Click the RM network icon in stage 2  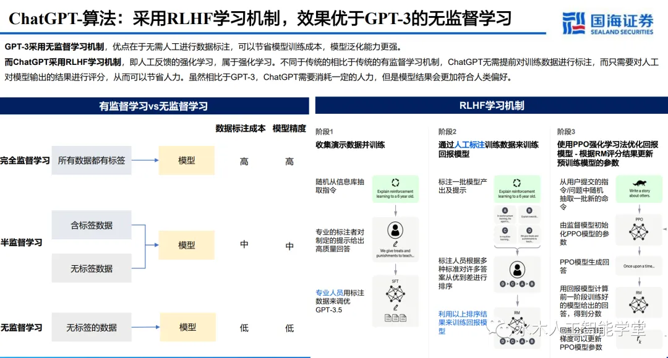pos(517,326)
